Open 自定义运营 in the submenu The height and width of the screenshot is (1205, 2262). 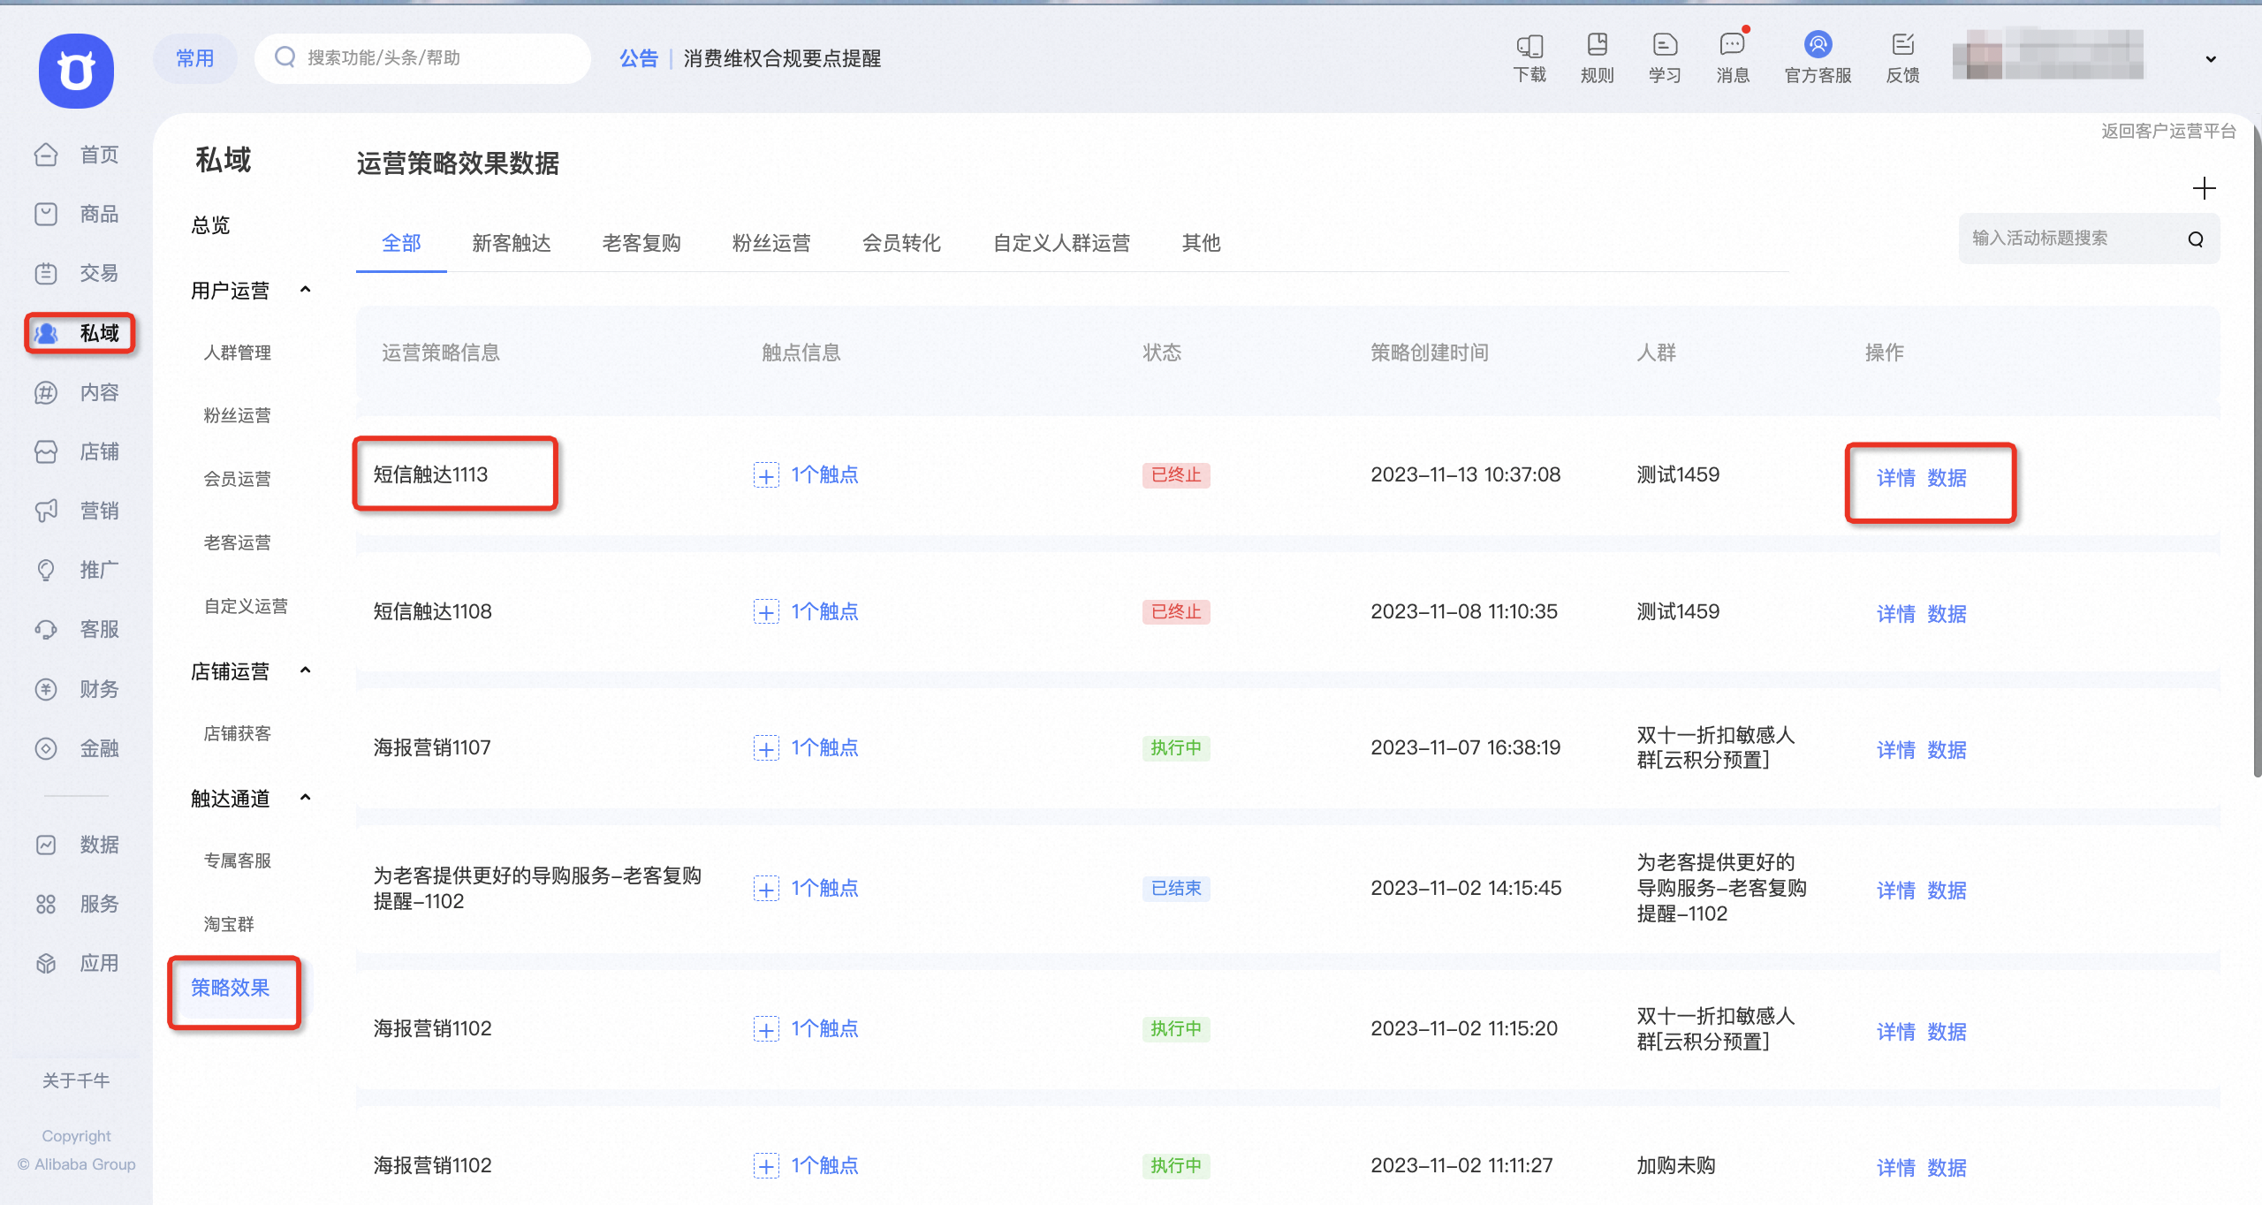click(x=246, y=606)
